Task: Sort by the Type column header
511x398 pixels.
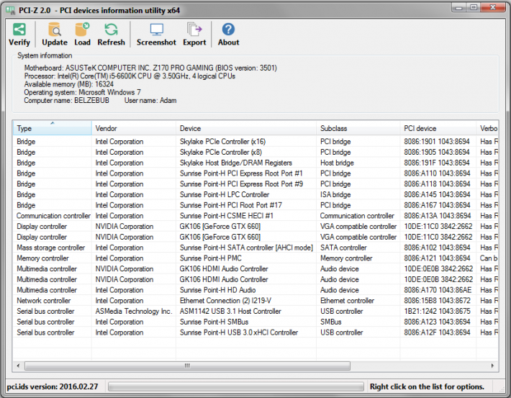Action: (x=52, y=128)
